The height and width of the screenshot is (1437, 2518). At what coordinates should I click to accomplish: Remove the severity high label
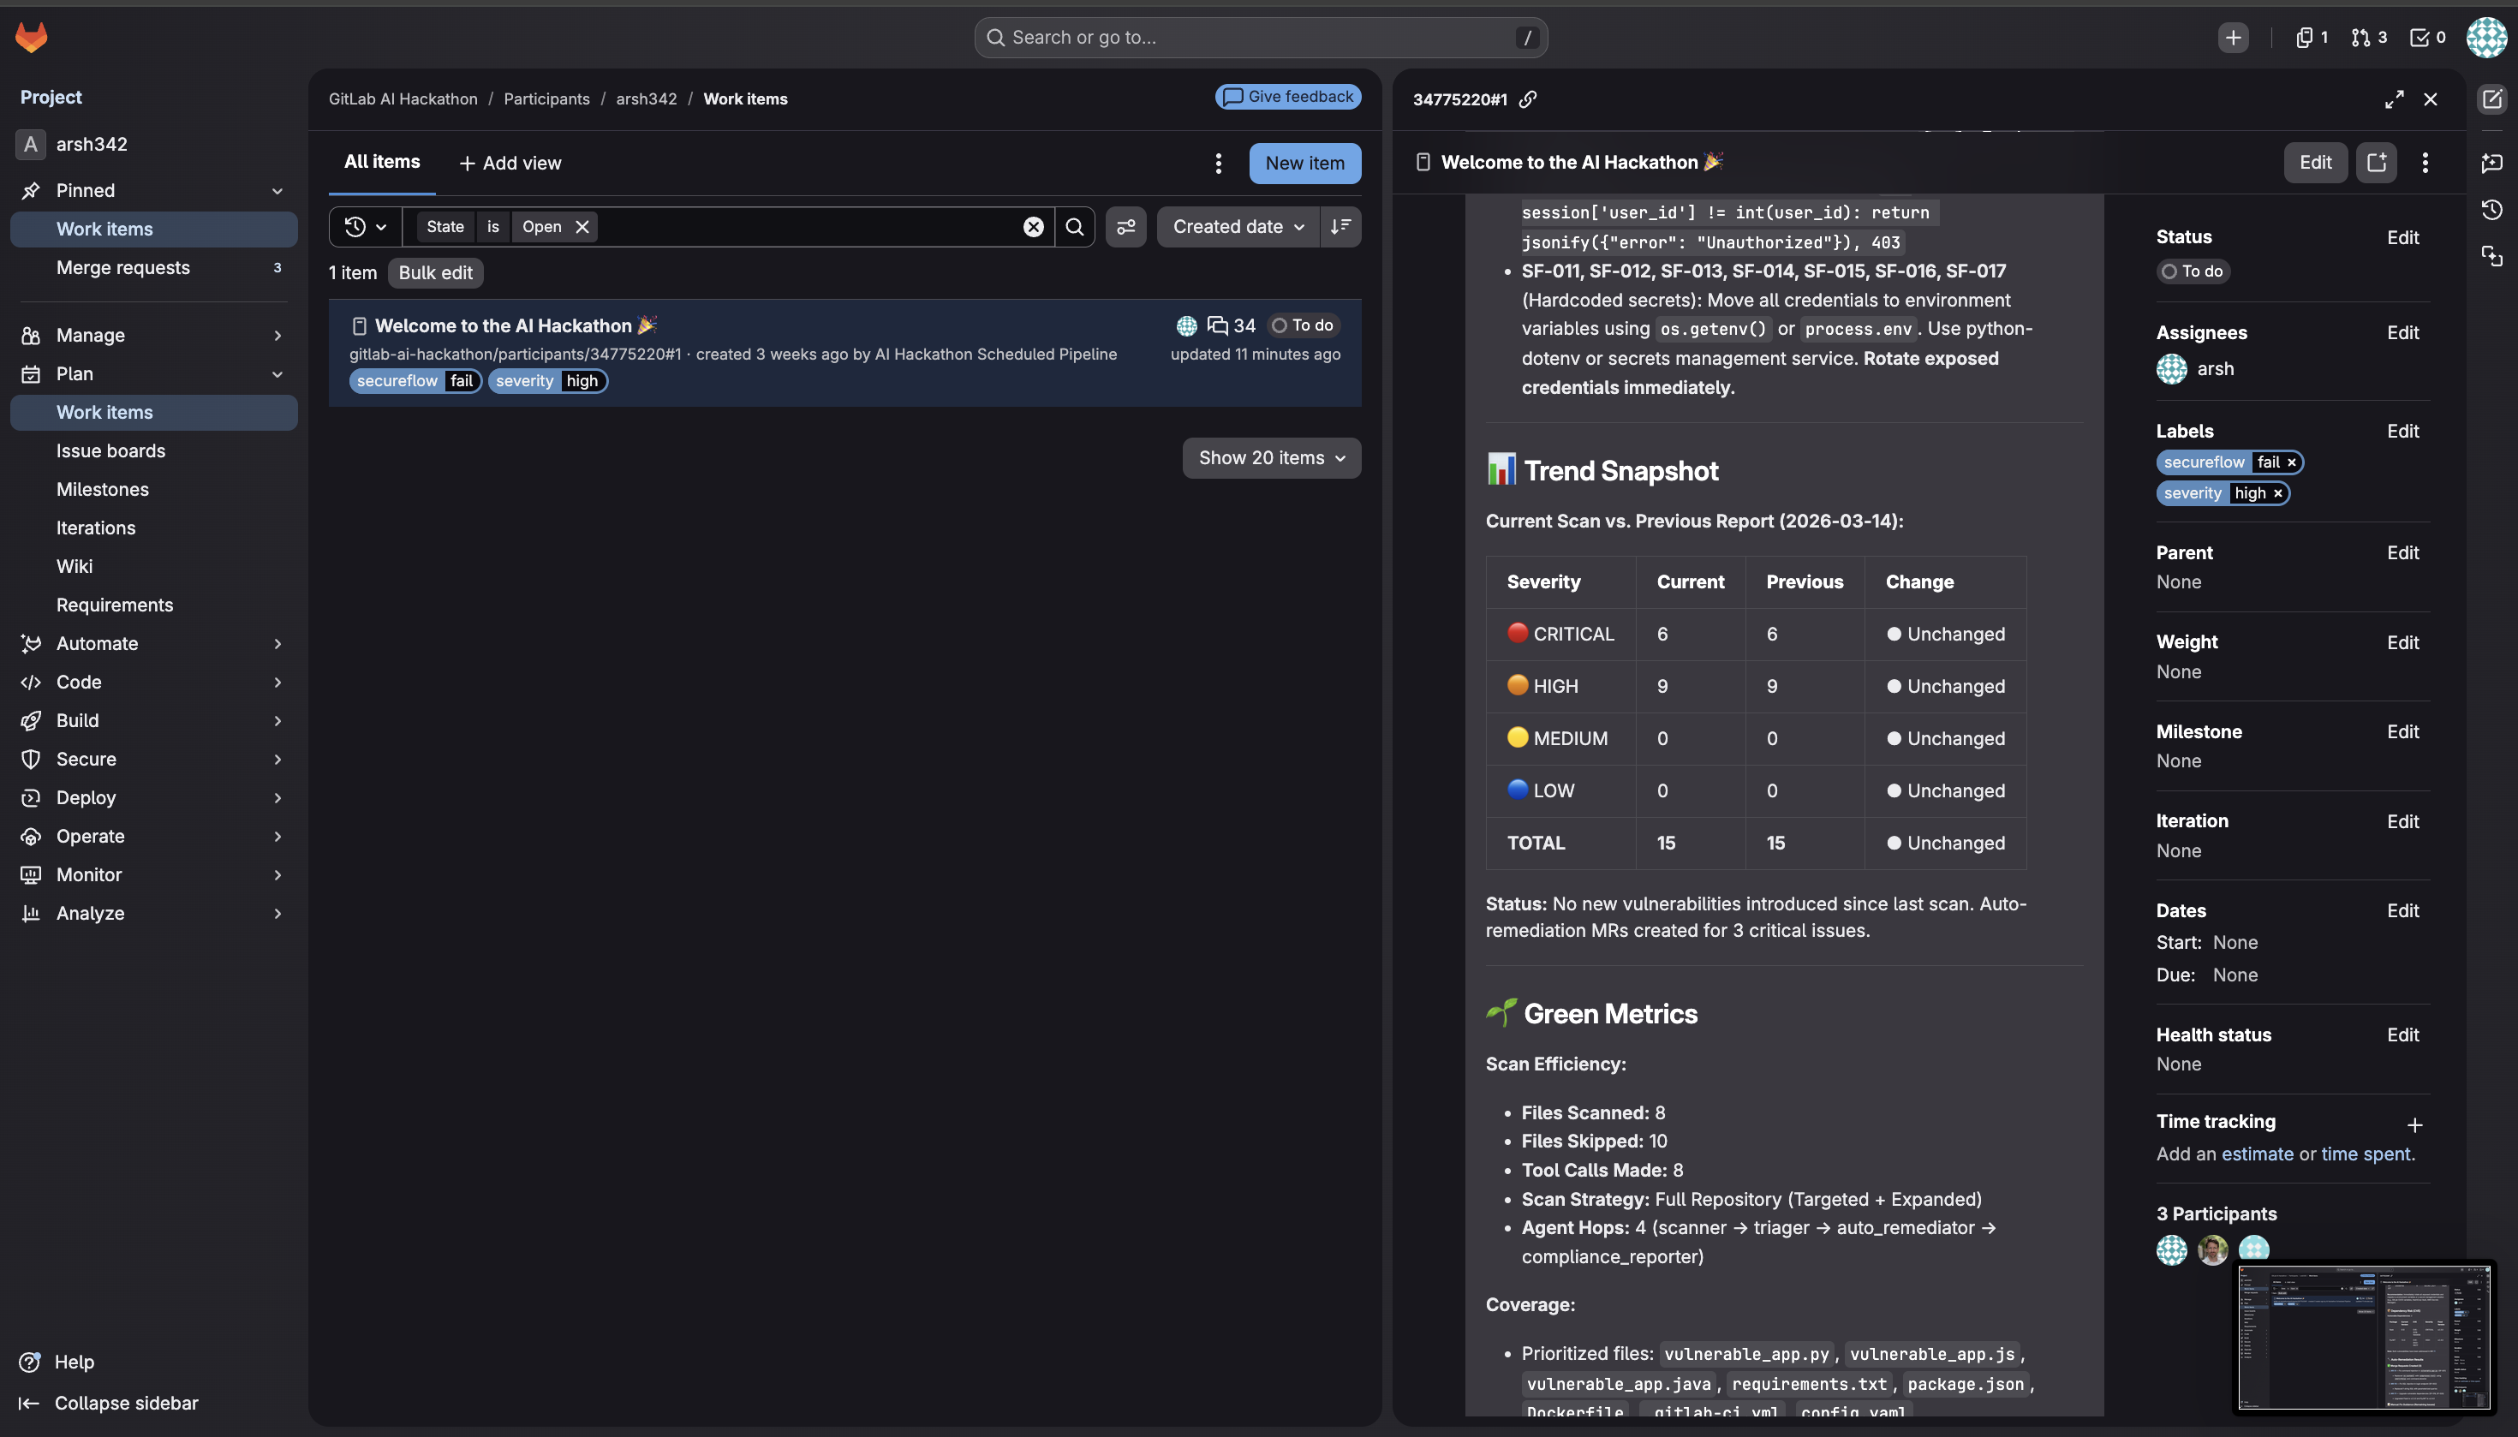(2278, 493)
